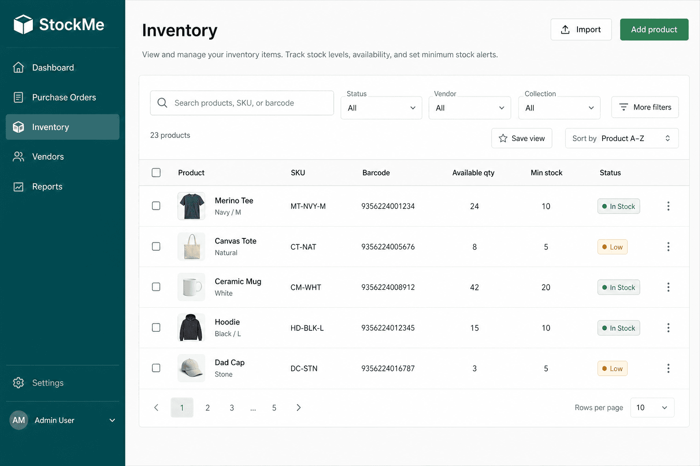Click the Available qty column header
Screen dimensions: 700x466
point(473,173)
